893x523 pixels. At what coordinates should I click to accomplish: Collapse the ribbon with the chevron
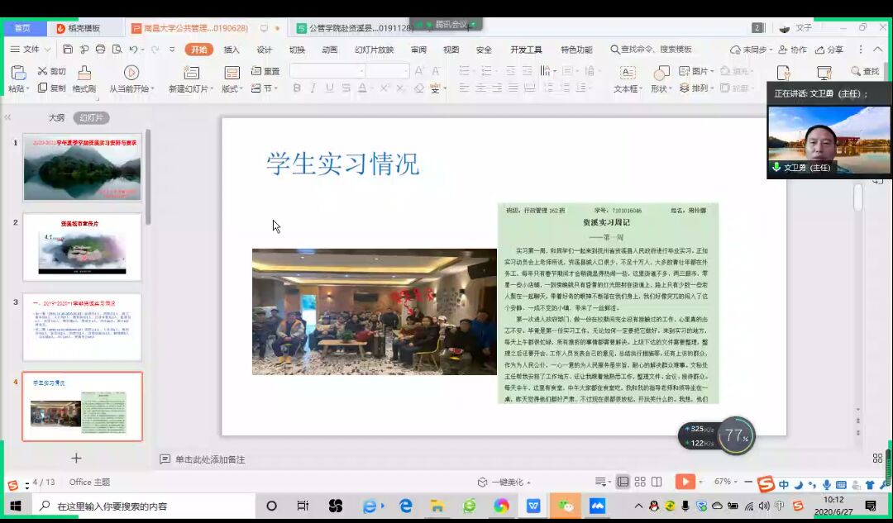coord(877,50)
